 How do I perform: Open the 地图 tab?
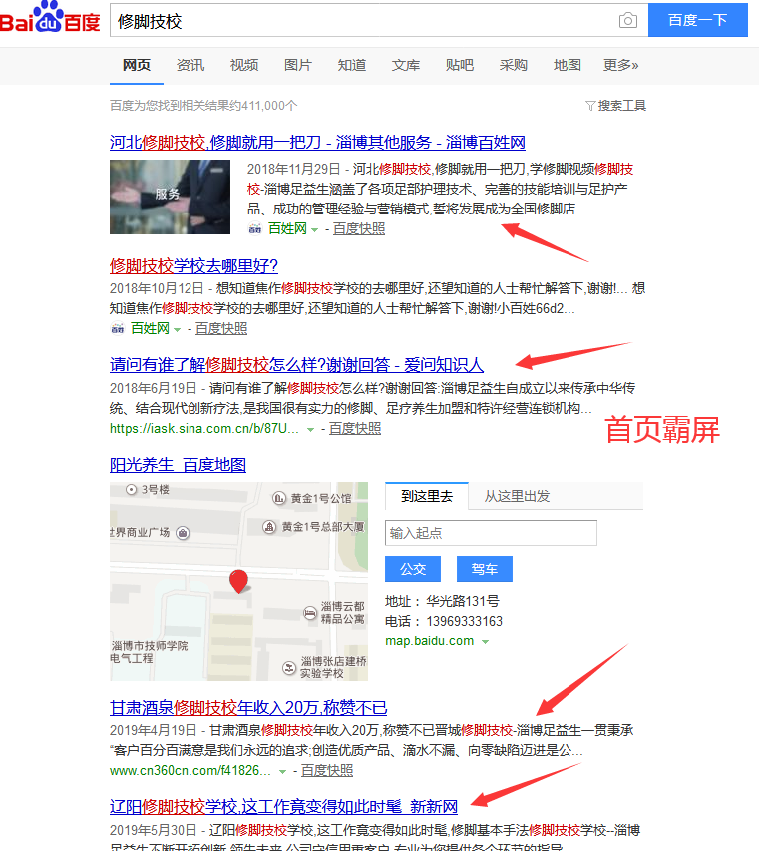[567, 65]
